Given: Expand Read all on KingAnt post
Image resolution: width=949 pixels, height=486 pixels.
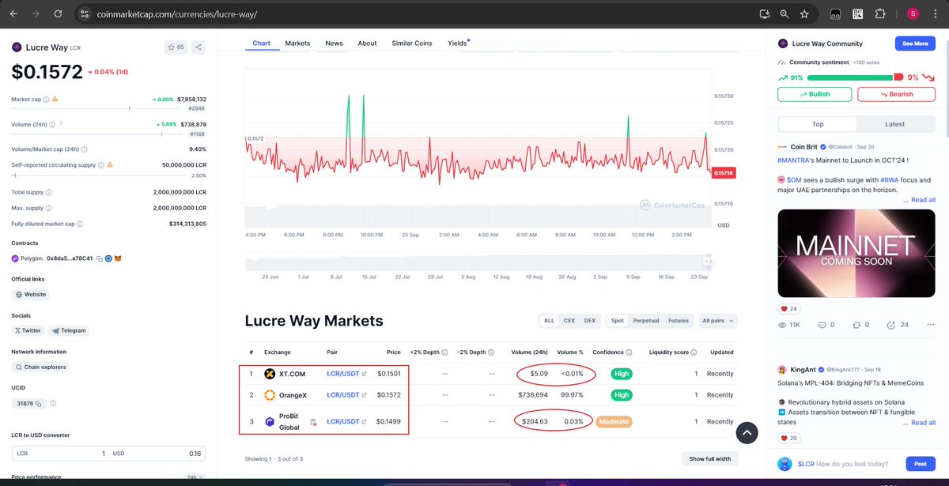Looking at the screenshot, I should (x=924, y=423).
